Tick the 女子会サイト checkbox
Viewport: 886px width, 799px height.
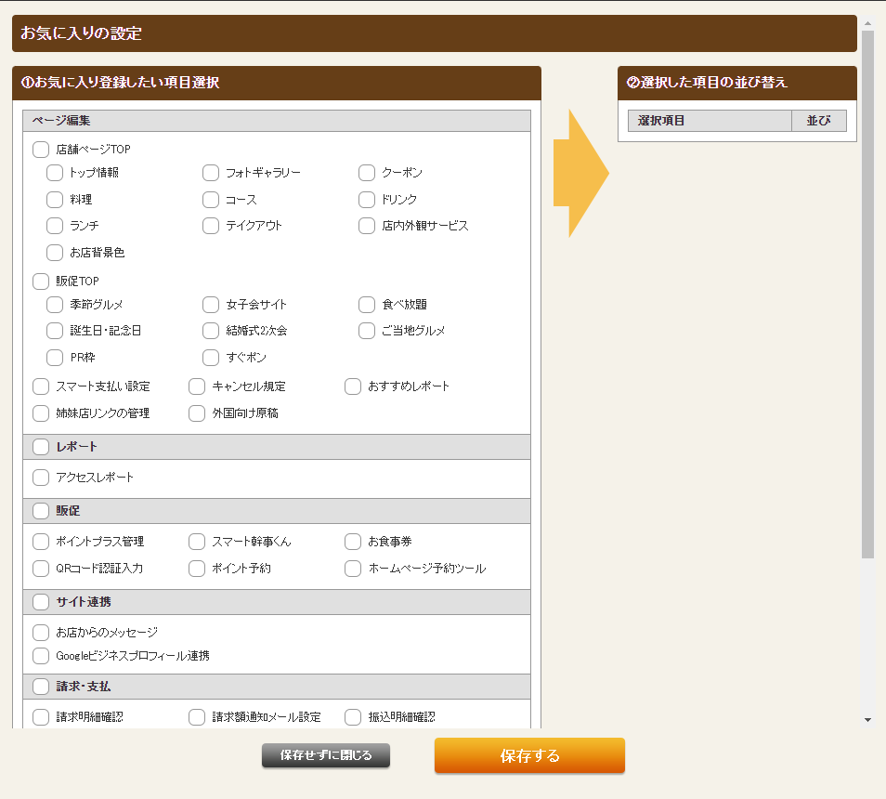click(210, 304)
